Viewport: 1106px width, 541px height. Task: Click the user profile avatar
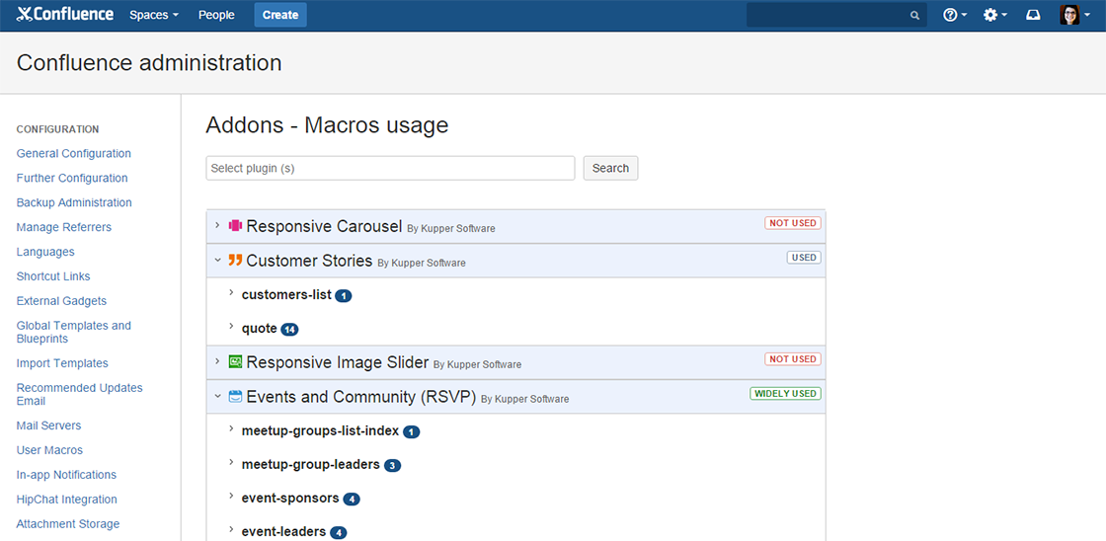click(1069, 15)
